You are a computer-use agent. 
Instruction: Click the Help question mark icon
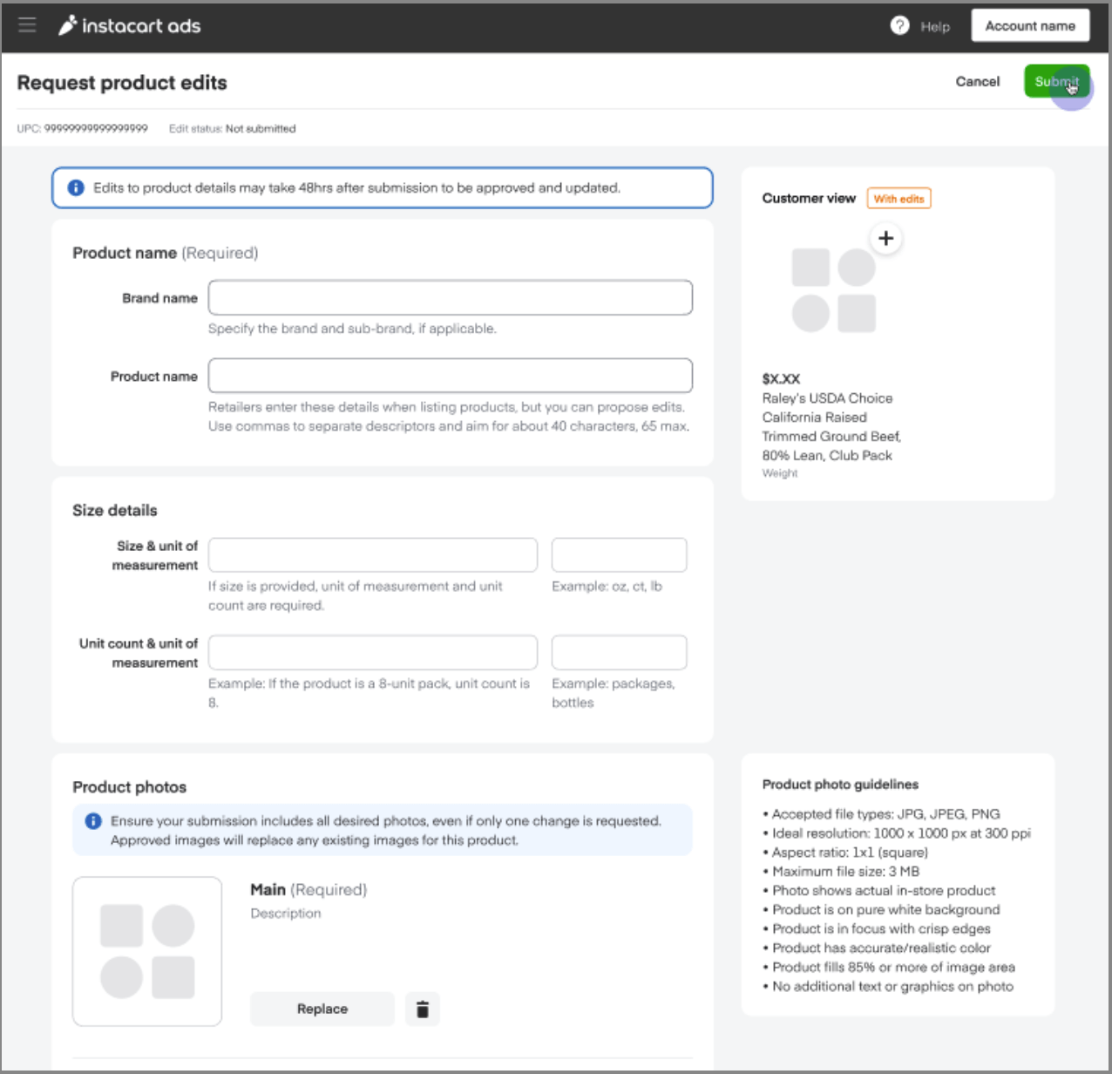(x=899, y=26)
